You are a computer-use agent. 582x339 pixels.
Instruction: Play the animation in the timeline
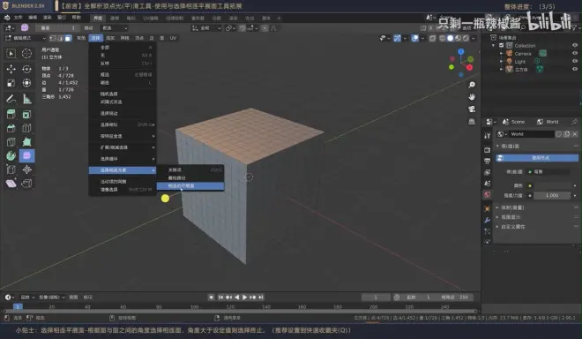pos(244,297)
